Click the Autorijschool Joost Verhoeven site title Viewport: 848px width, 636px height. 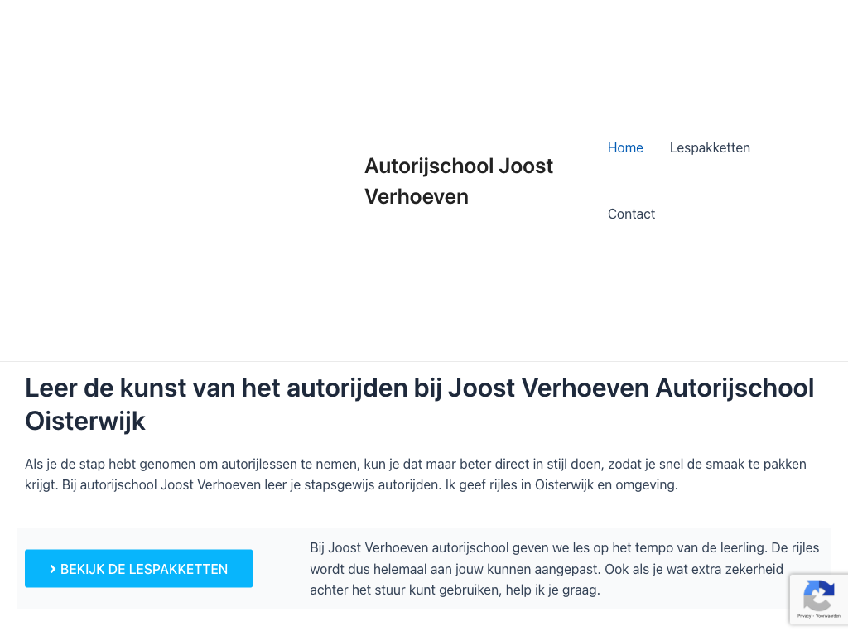459,181
